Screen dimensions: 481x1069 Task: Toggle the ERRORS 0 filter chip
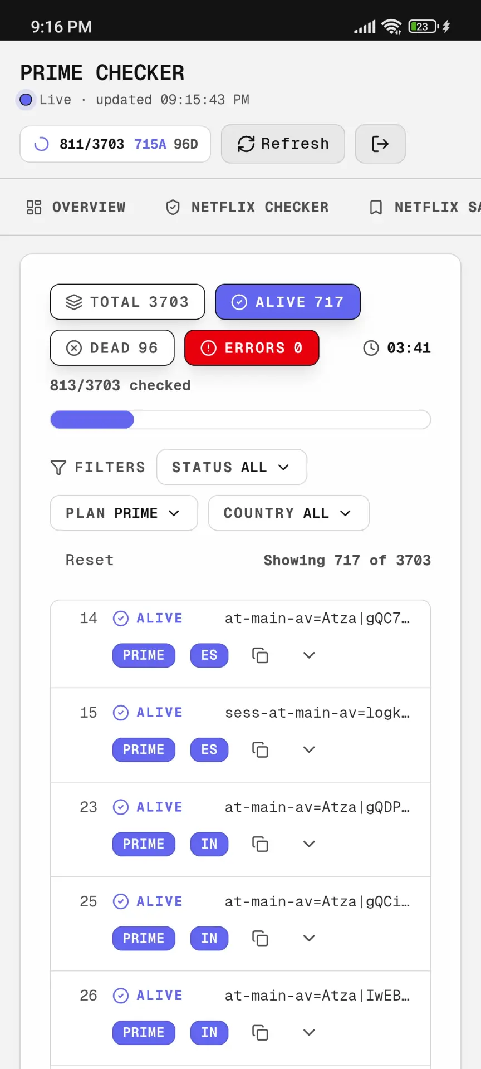[x=252, y=348]
